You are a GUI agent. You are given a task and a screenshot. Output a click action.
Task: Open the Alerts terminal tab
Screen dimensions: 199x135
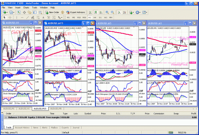[x=45, y=128]
